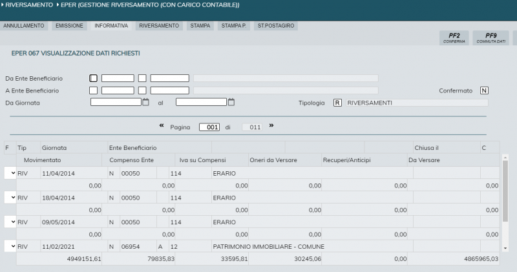Go to next page with double-right arrow
This screenshot has height=272, width=517.
coord(271,126)
